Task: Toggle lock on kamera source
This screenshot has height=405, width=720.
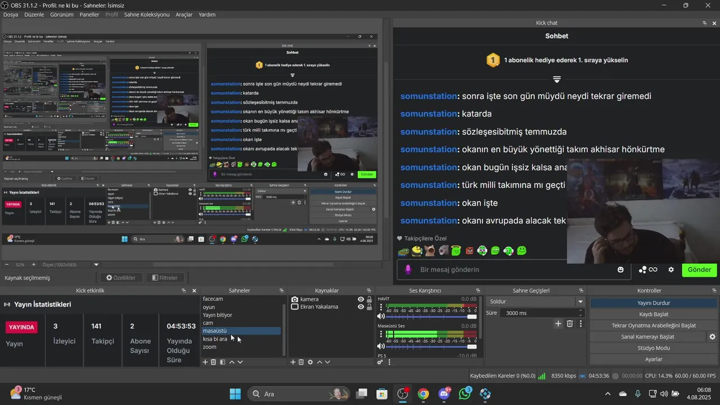Action: (x=369, y=299)
